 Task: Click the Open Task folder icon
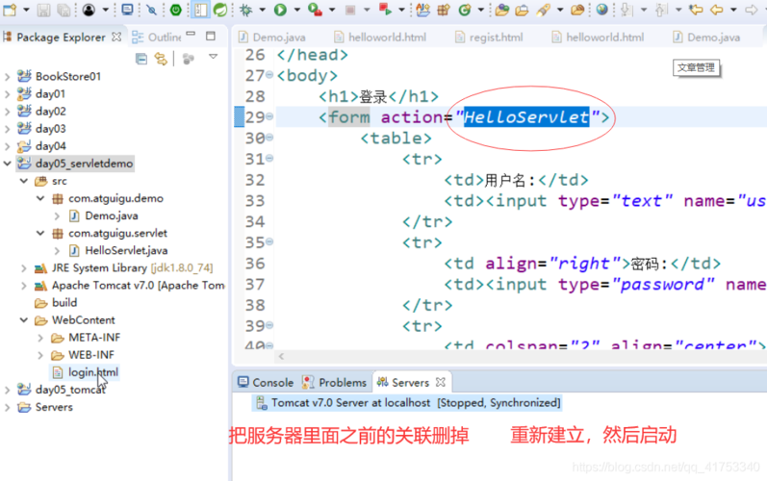pos(522,10)
